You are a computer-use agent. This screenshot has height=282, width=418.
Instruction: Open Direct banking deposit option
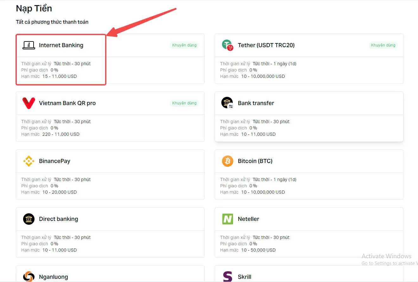click(110, 233)
